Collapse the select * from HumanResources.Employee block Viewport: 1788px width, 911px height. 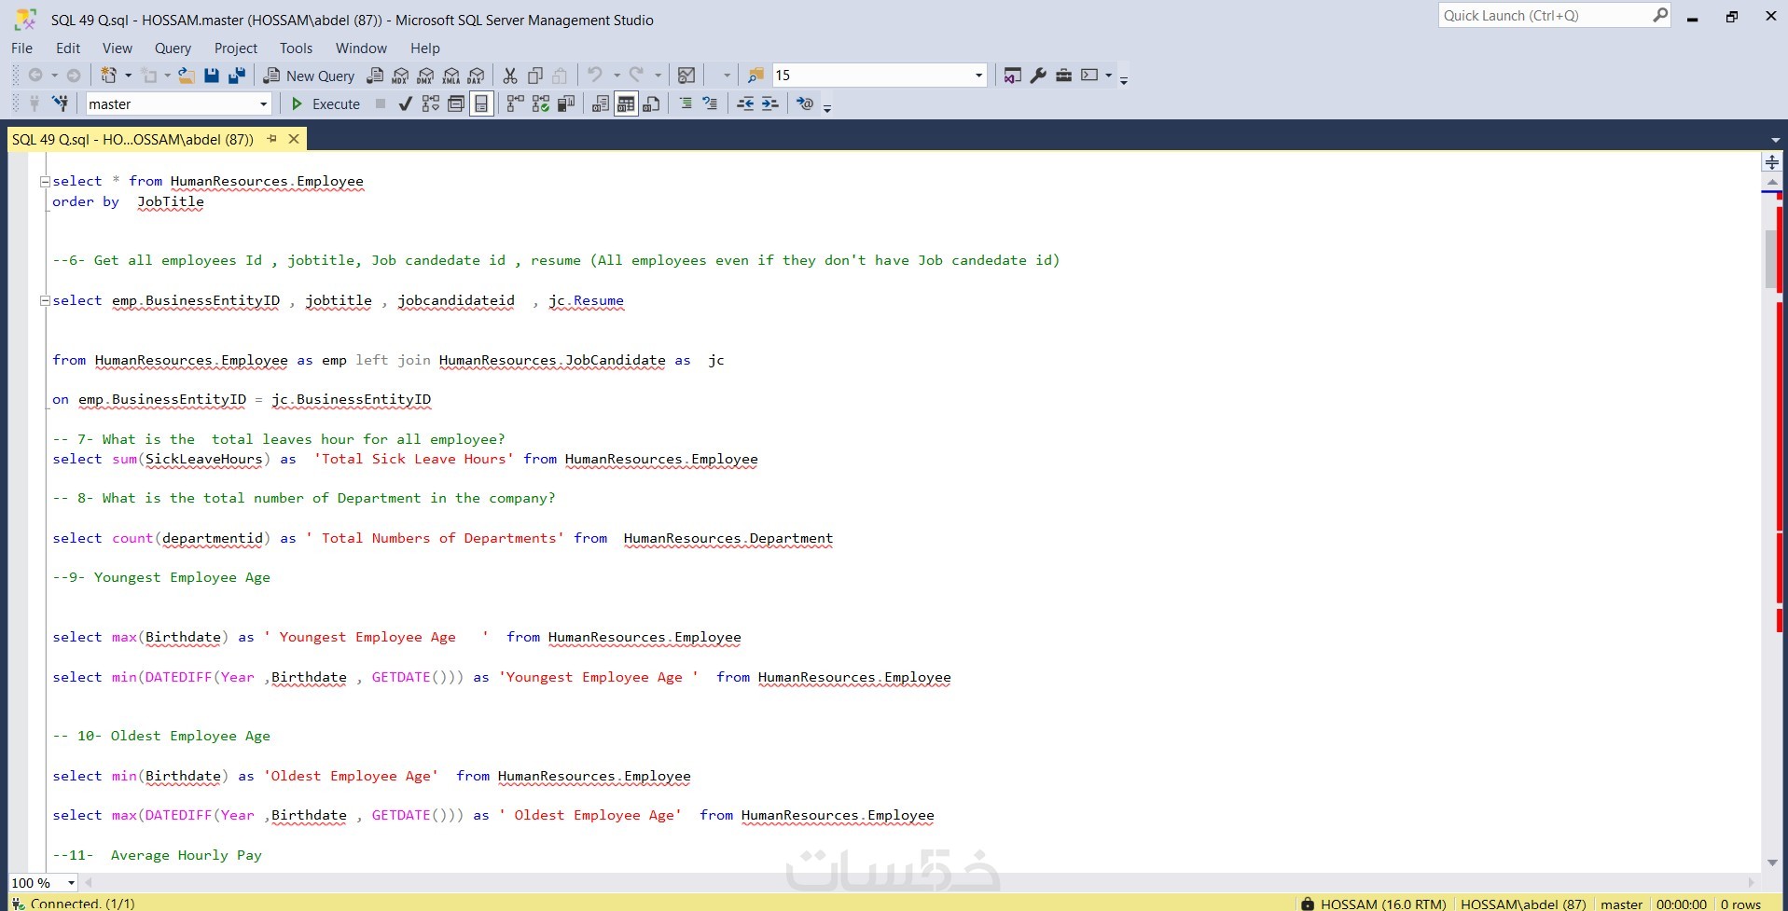coord(44,182)
